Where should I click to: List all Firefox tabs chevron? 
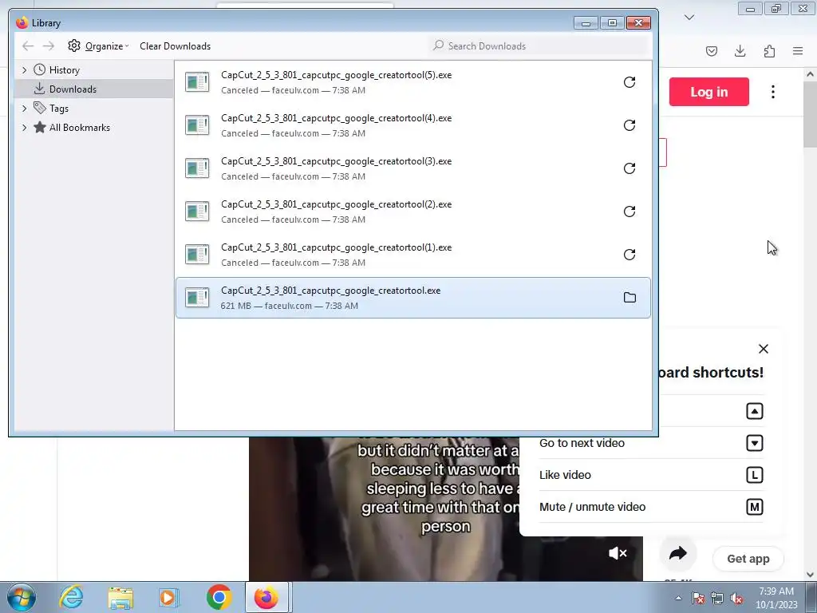[689, 18]
